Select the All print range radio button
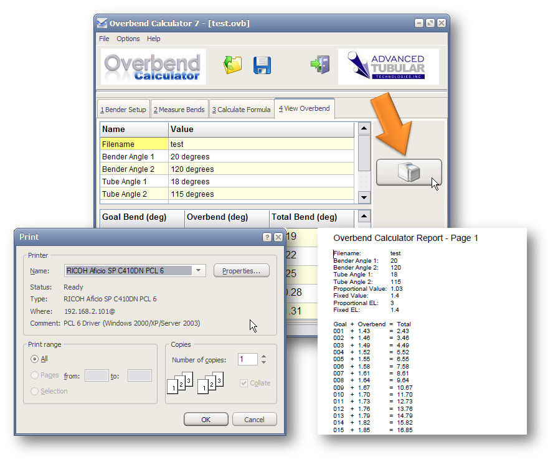The width and height of the screenshot is (553, 462). click(x=34, y=359)
